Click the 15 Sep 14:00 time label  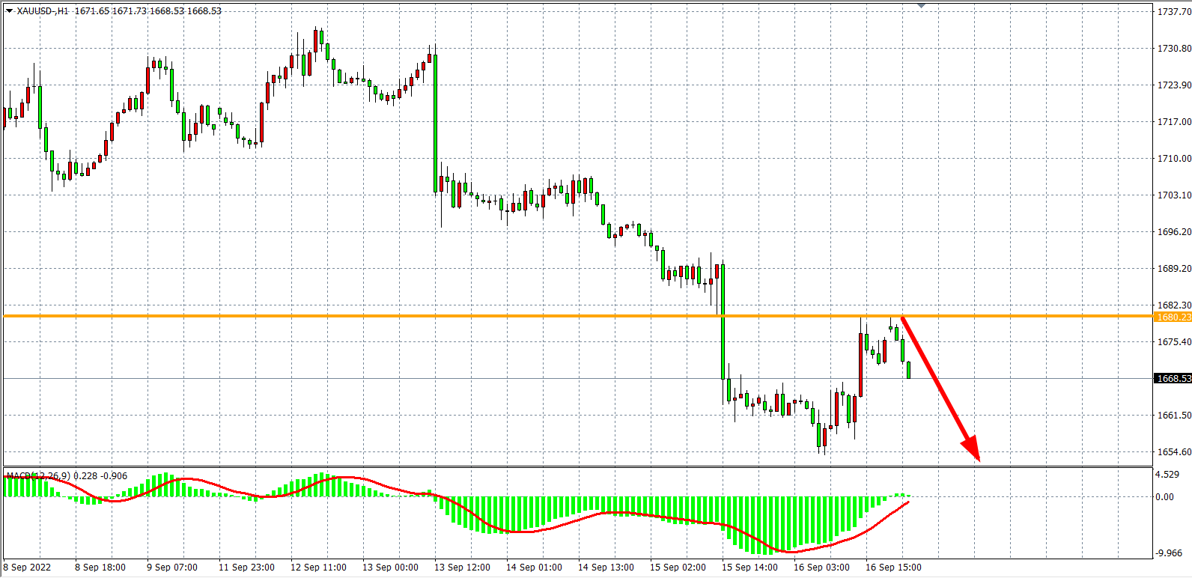pos(749,567)
